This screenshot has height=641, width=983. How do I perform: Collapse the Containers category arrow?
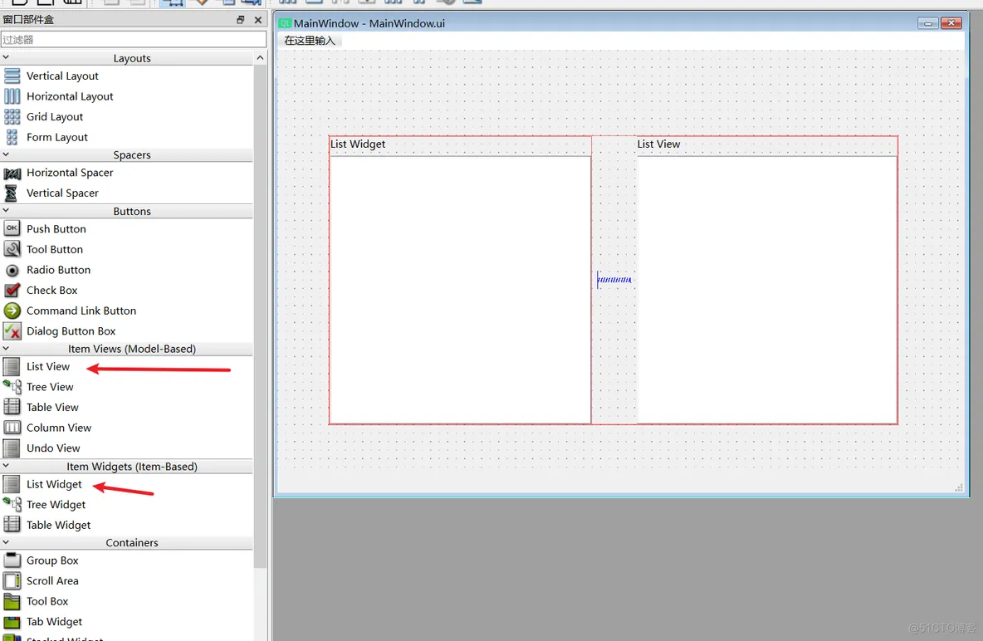[x=7, y=542]
